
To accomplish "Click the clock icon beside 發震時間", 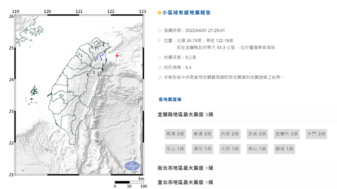I will (x=159, y=31).
